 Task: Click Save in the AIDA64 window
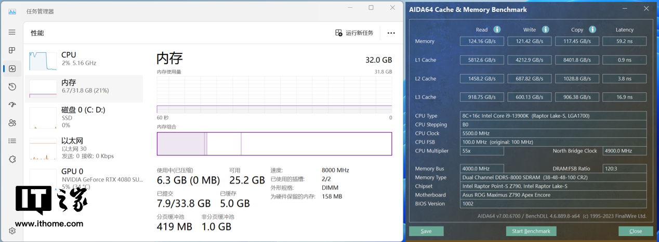(426, 231)
